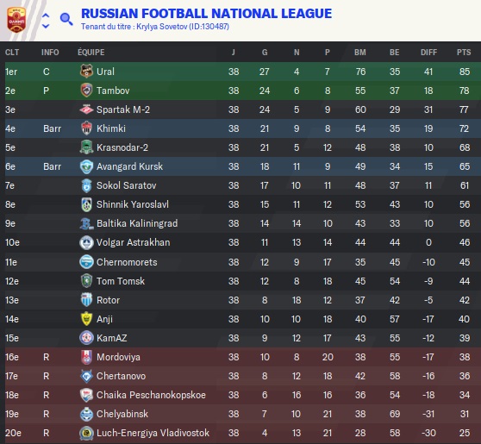Select the Luch-Energiya Vladivostok row
The width and height of the screenshot is (481, 444).
coord(243,433)
